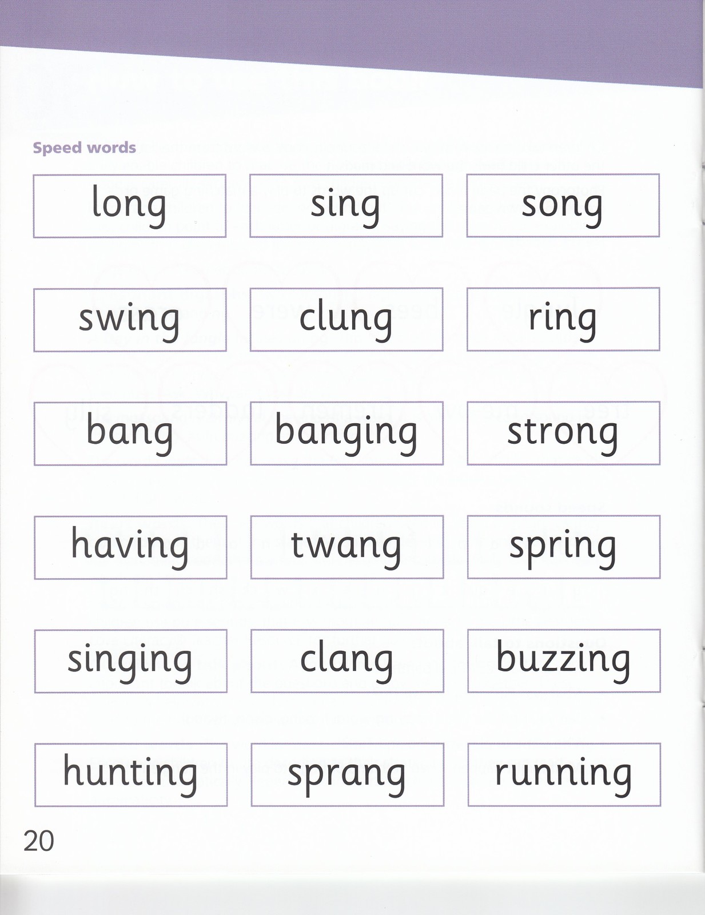Choose the "swing" word box
Screen dimensions: 705x915
point(130,320)
